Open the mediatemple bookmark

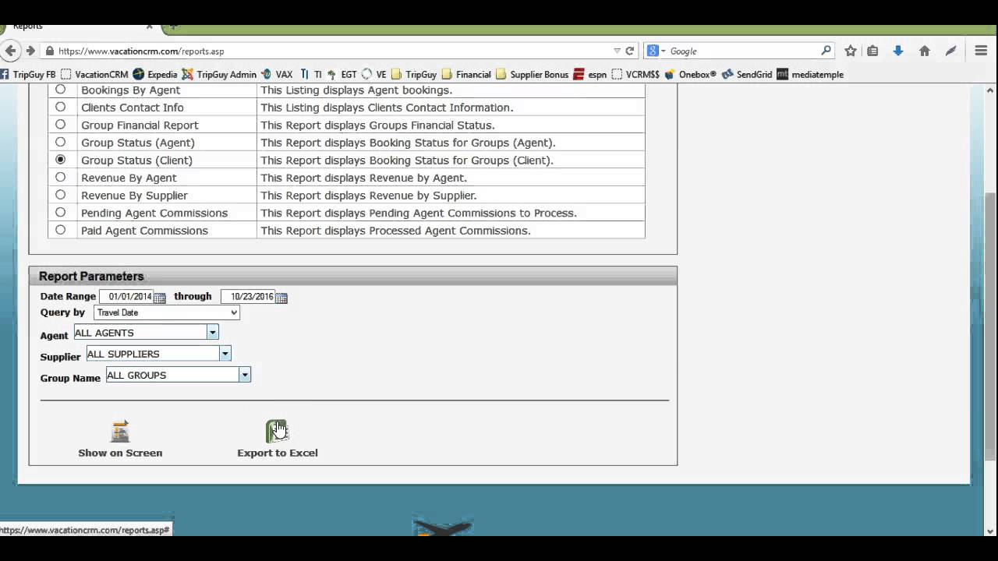[810, 75]
